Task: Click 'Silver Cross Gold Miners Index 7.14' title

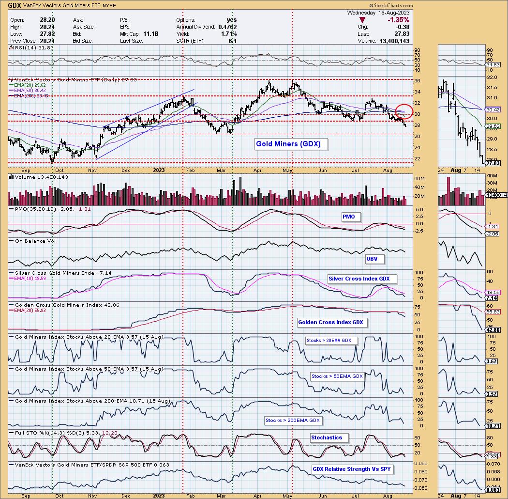Action: pyautogui.click(x=60, y=273)
